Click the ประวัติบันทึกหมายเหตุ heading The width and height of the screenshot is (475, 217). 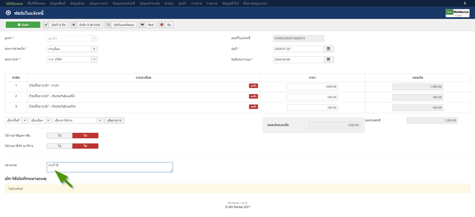26,178
